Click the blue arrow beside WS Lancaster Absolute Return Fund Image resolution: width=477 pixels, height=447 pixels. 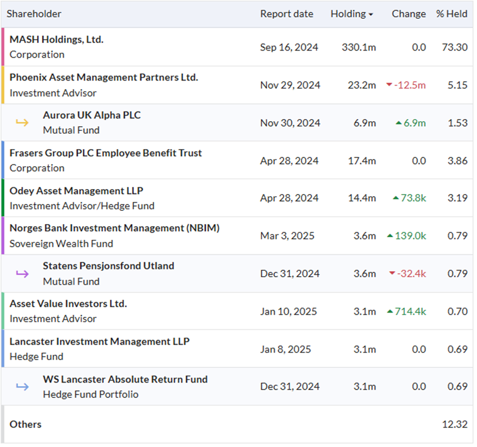(22, 387)
